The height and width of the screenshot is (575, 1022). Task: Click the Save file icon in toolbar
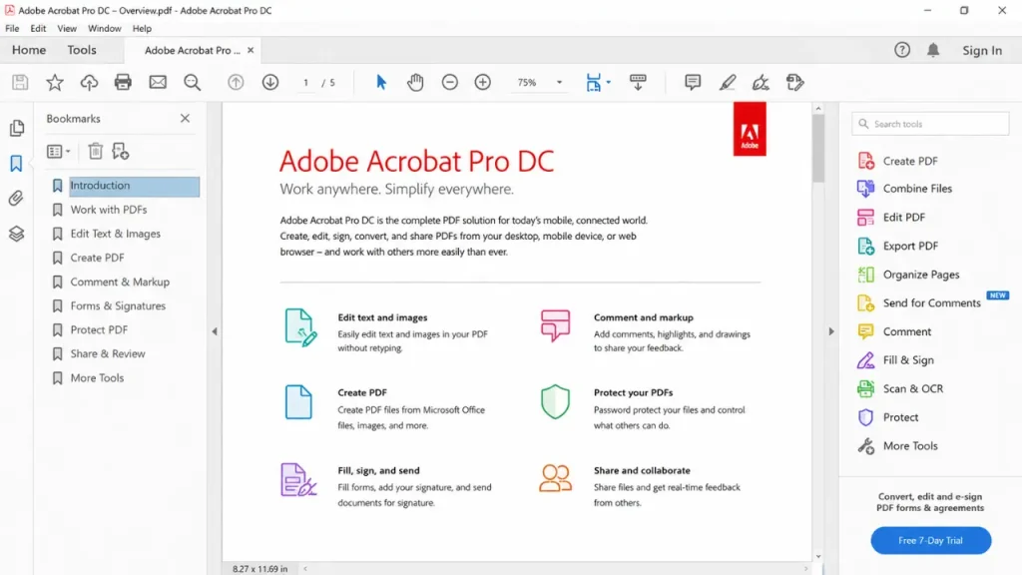point(20,82)
